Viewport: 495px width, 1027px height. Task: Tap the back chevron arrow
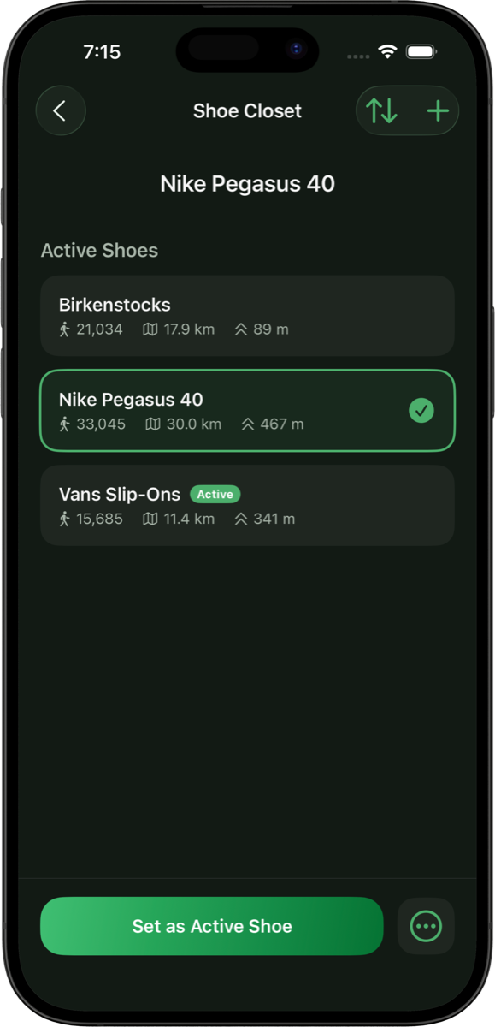pyautogui.click(x=60, y=110)
